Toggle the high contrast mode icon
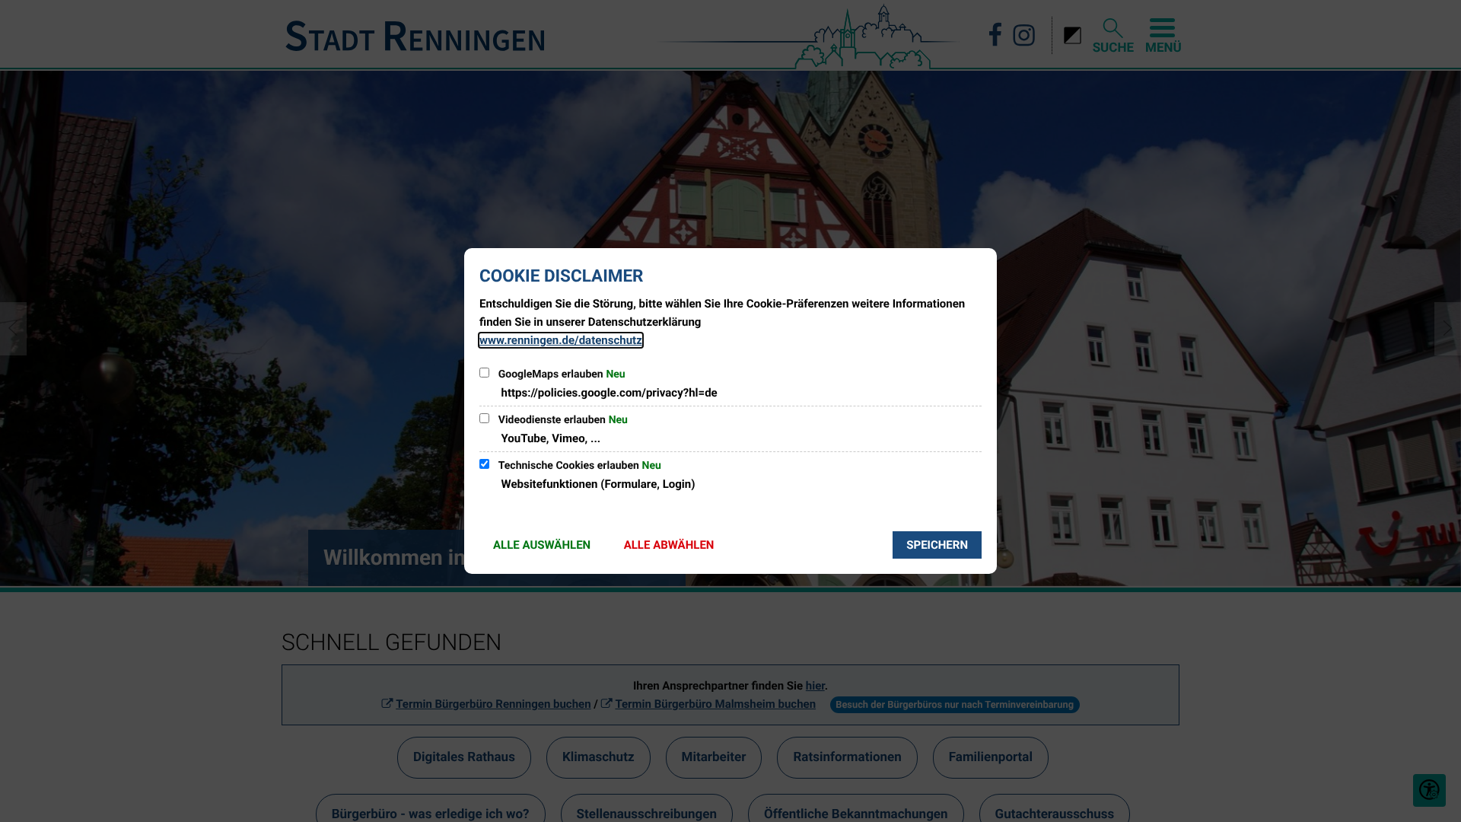1461x822 pixels. coord(1072,36)
